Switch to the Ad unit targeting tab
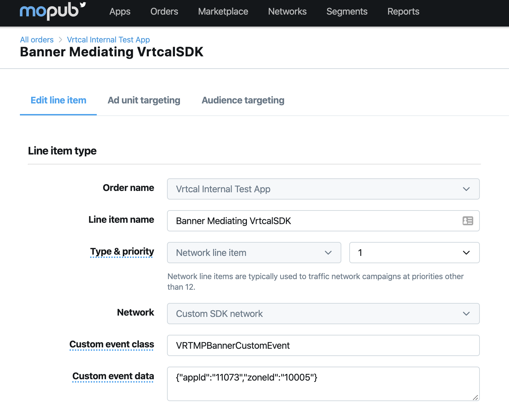The height and width of the screenshot is (419, 509). [144, 100]
